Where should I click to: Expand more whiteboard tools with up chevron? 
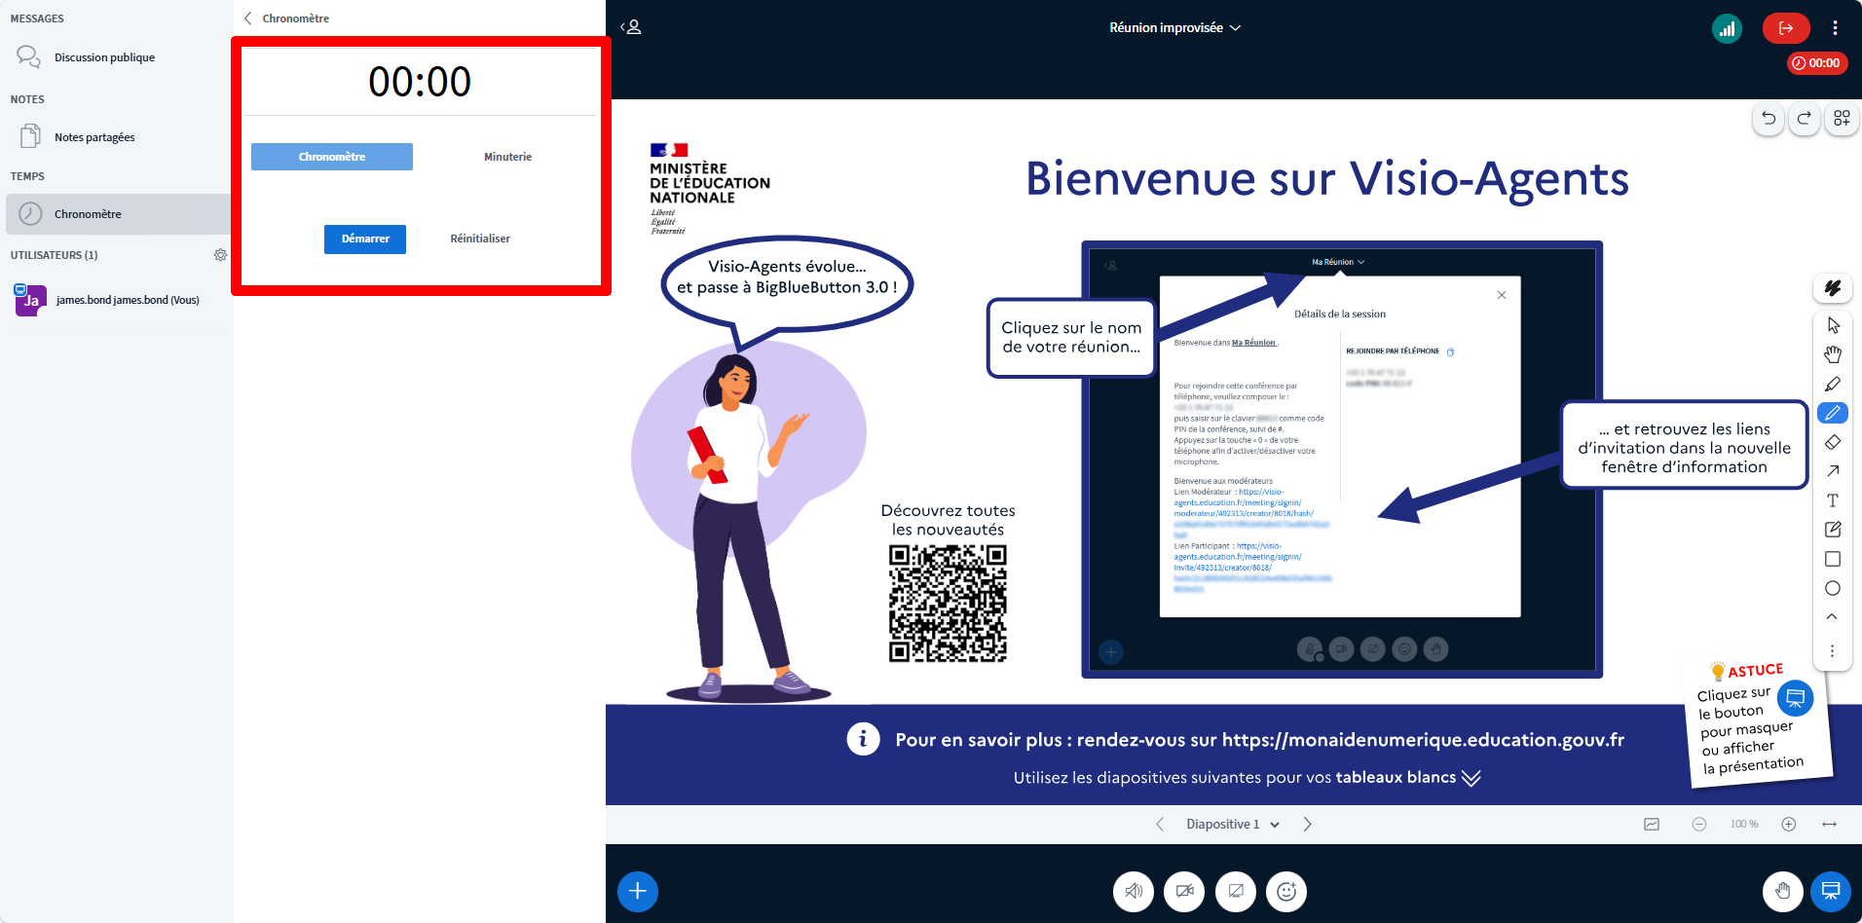coord(1832,616)
